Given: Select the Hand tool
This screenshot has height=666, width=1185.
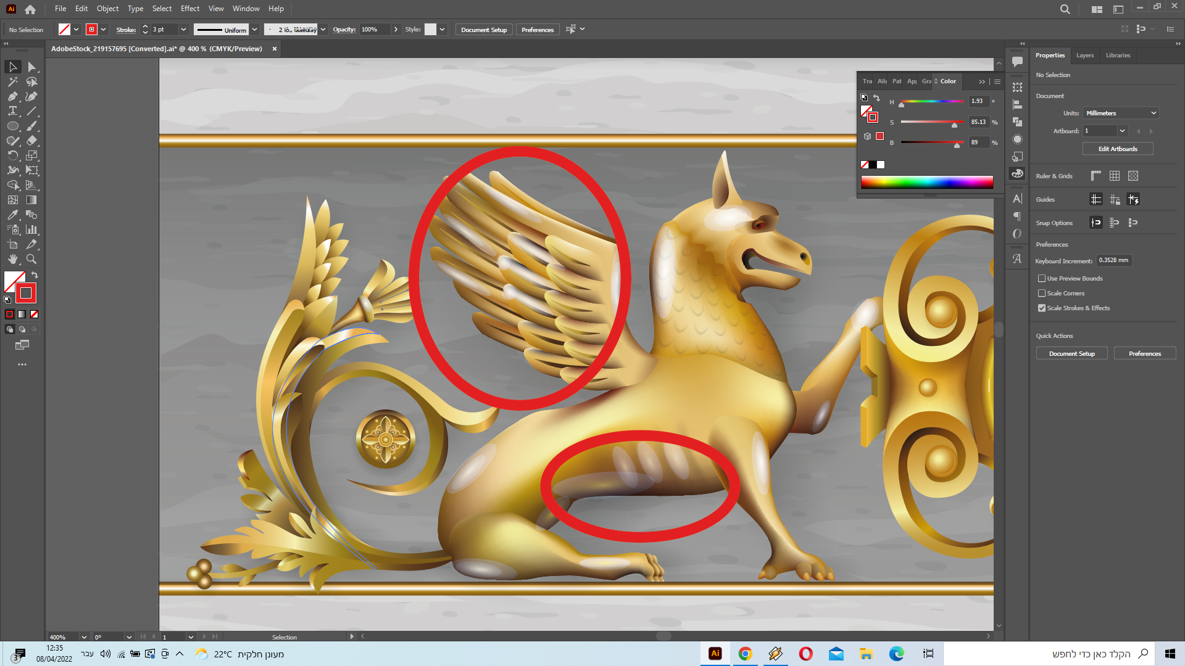Looking at the screenshot, I should click(x=12, y=259).
